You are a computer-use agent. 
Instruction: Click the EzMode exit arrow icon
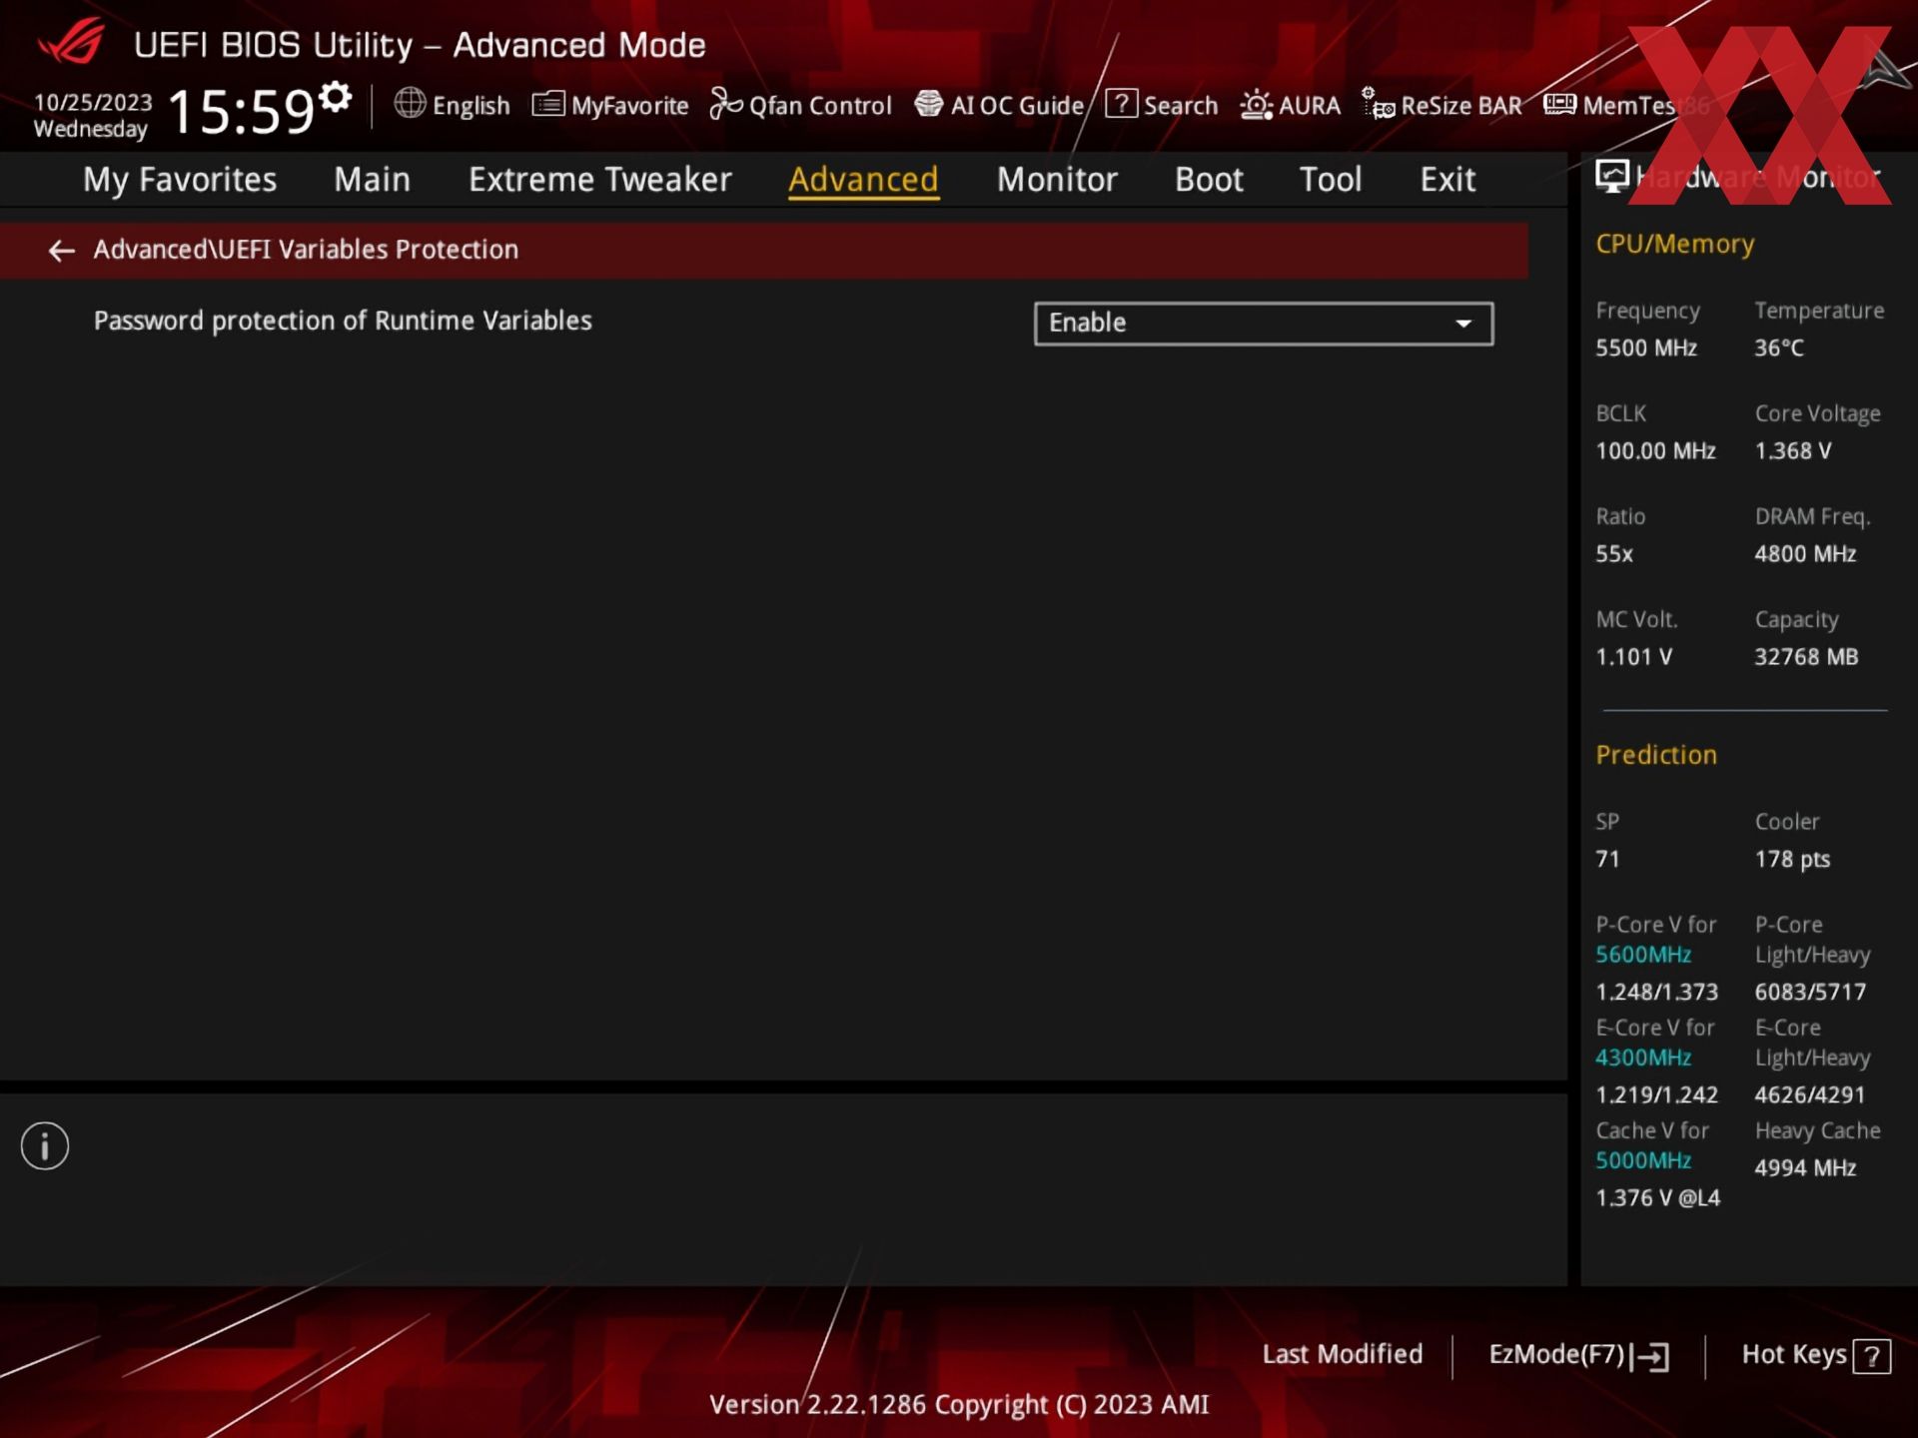click(1650, 1356)
